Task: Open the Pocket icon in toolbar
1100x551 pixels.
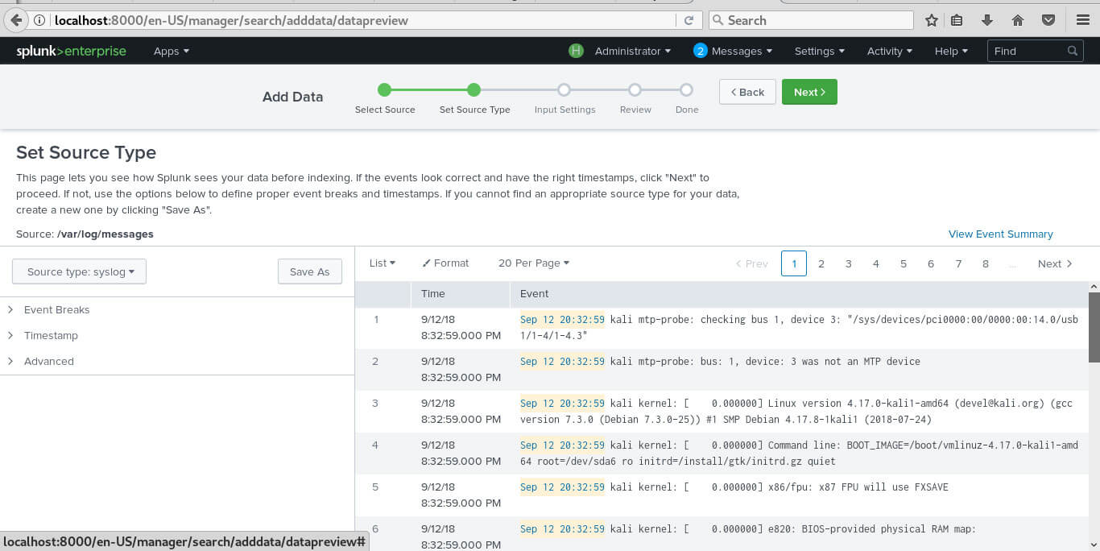Action: click(x=1048, y=20)
